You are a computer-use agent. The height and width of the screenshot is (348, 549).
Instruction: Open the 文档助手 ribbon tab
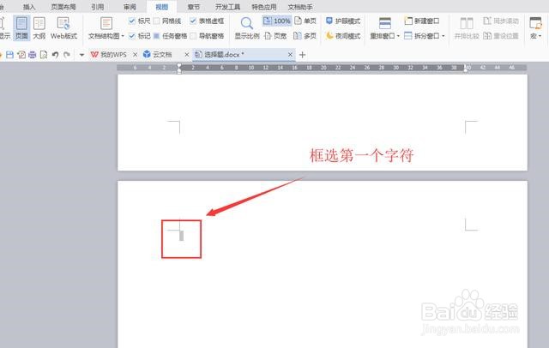(x=300, y=7)
